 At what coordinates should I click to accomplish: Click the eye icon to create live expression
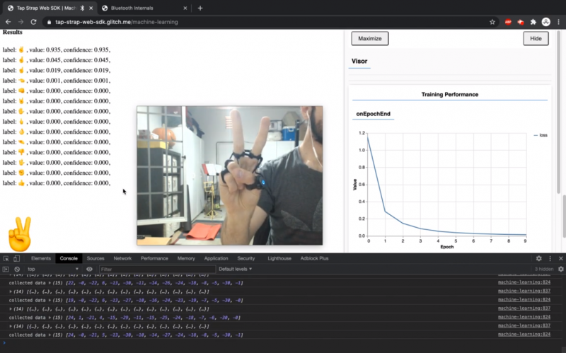tap(89, 270)
